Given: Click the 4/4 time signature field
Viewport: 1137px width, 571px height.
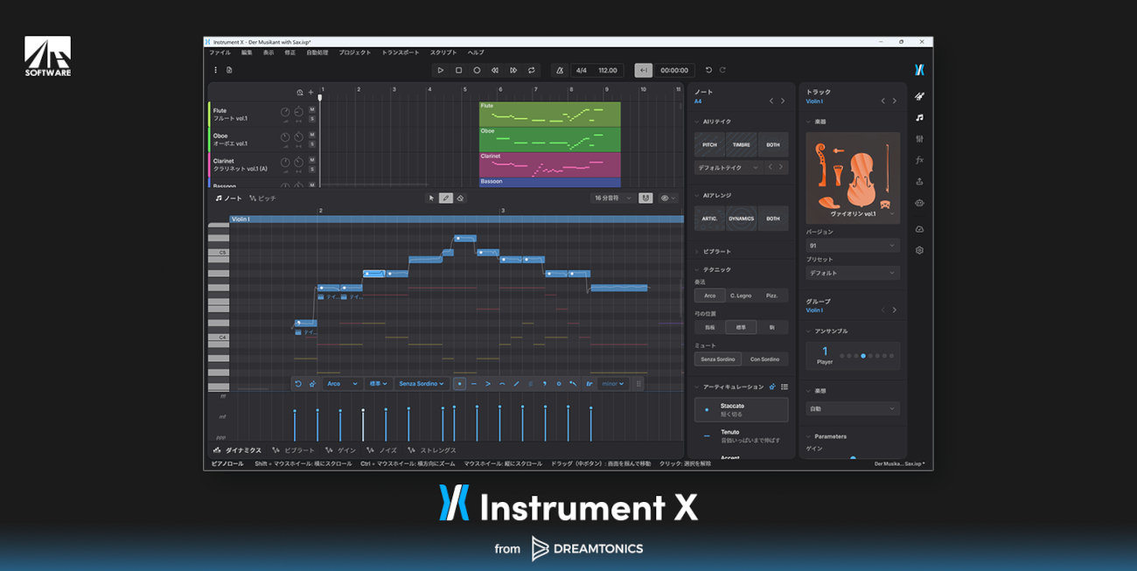Looking at the screenshot, I should click(582, 70).
